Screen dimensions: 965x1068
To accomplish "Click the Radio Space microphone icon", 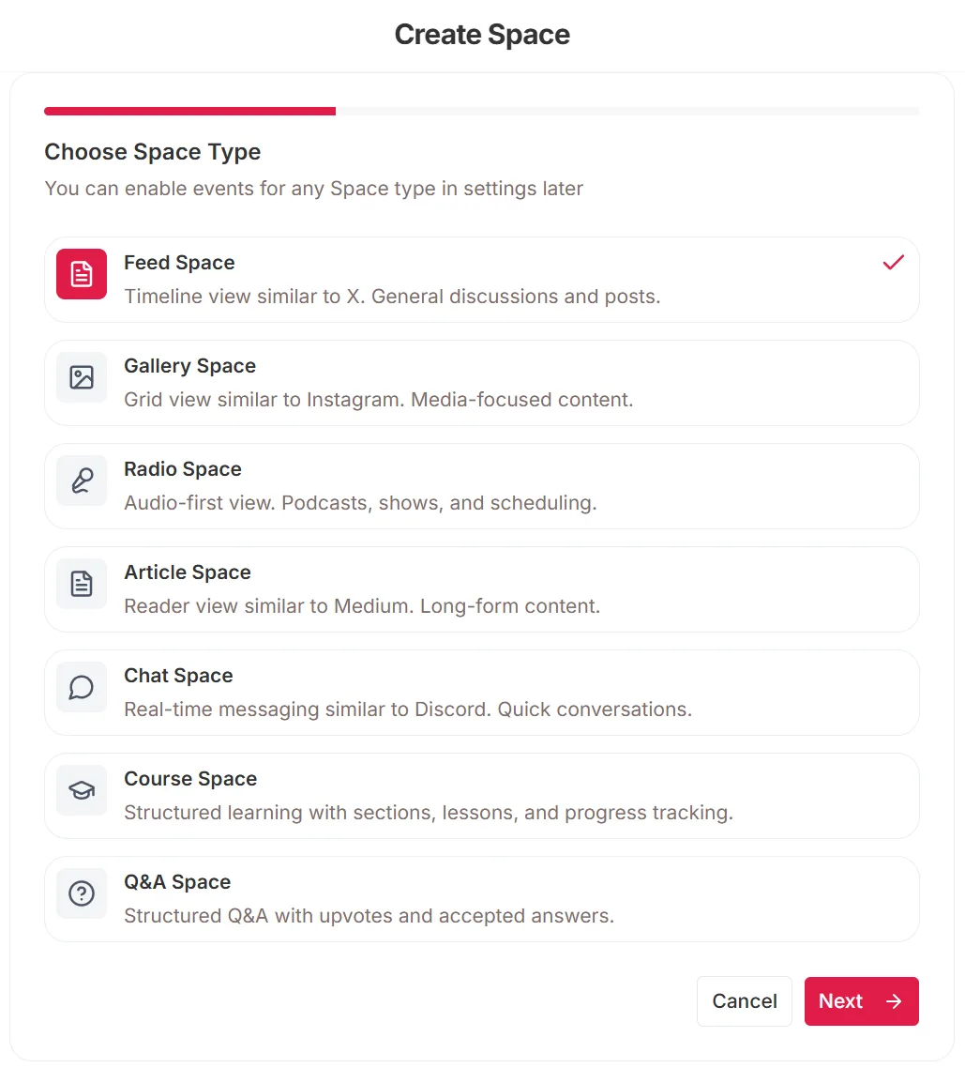I will (x=82, y=481).
